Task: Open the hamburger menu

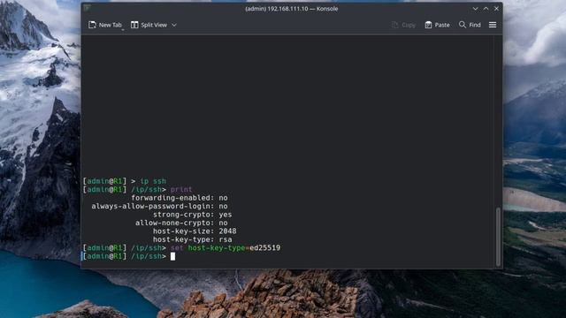Action: point(493,25)
